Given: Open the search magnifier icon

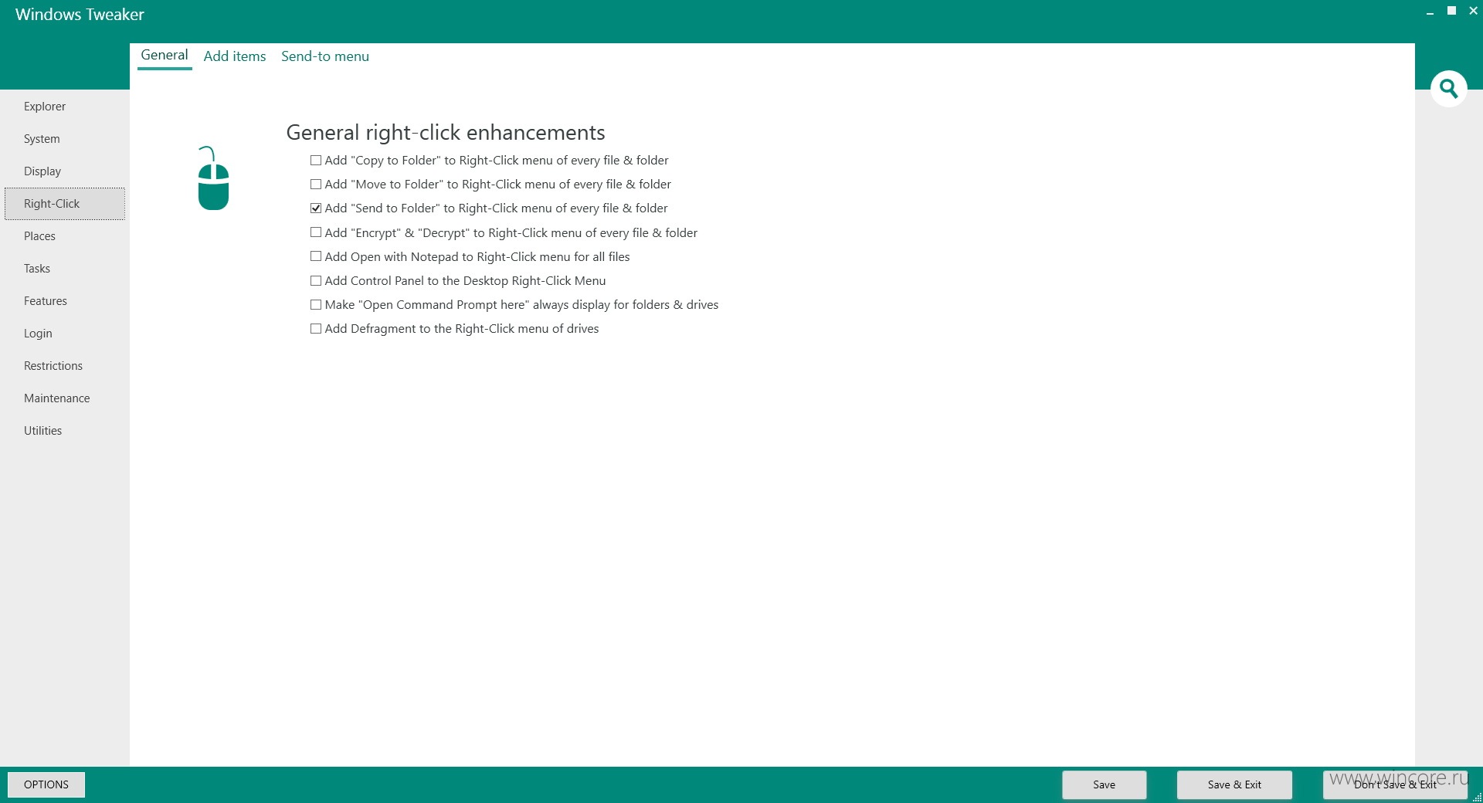Looking at the screenshot, I should click(x=1448, y=89).
